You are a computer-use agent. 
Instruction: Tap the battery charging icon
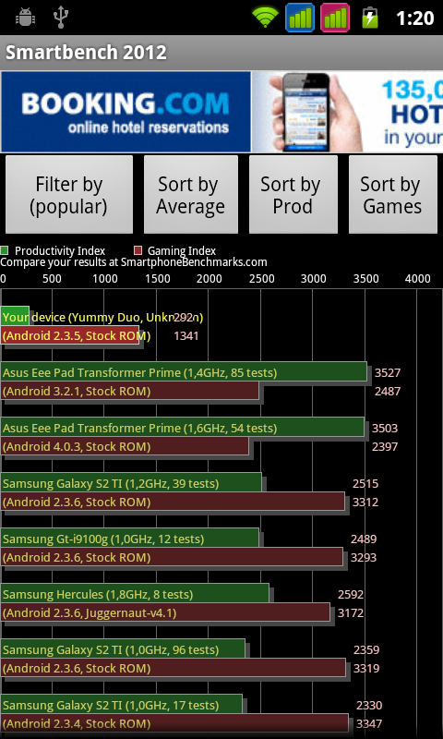pyautogui.click(x=370, y=18)
